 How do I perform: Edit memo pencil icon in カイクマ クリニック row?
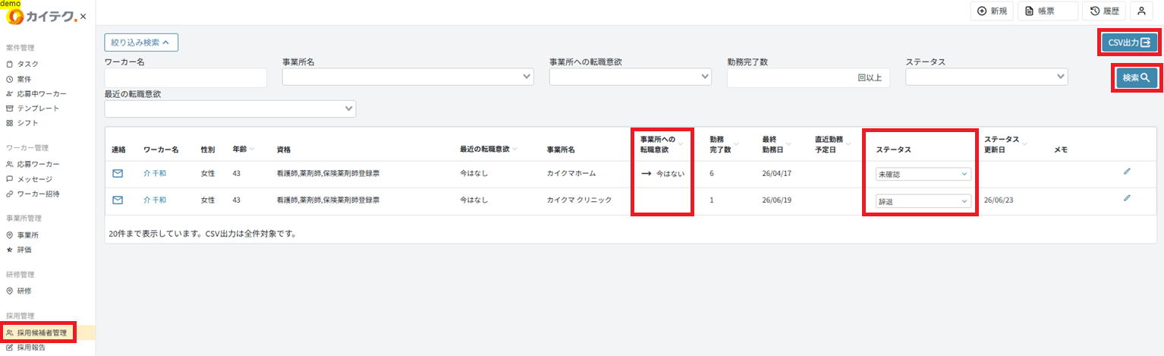[1127, 198]
